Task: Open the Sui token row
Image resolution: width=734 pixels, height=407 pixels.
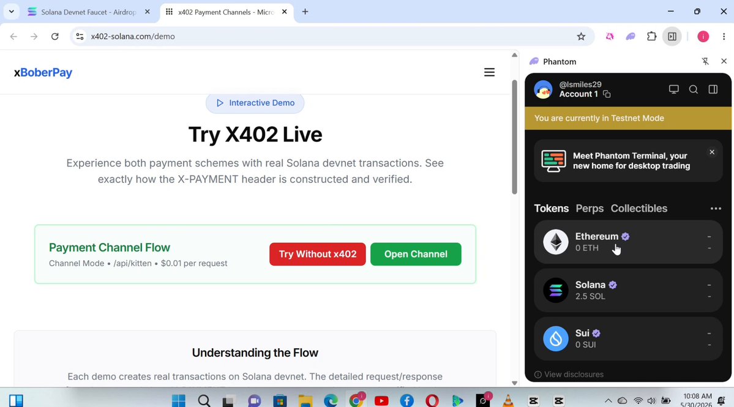Action: (628, 338)
